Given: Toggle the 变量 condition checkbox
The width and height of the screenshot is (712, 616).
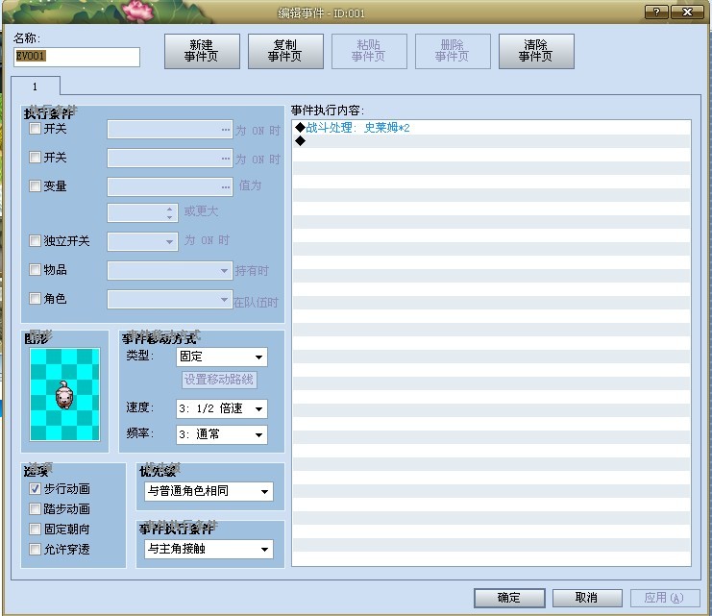Looking at the screenshot, I should coord(35,185).
